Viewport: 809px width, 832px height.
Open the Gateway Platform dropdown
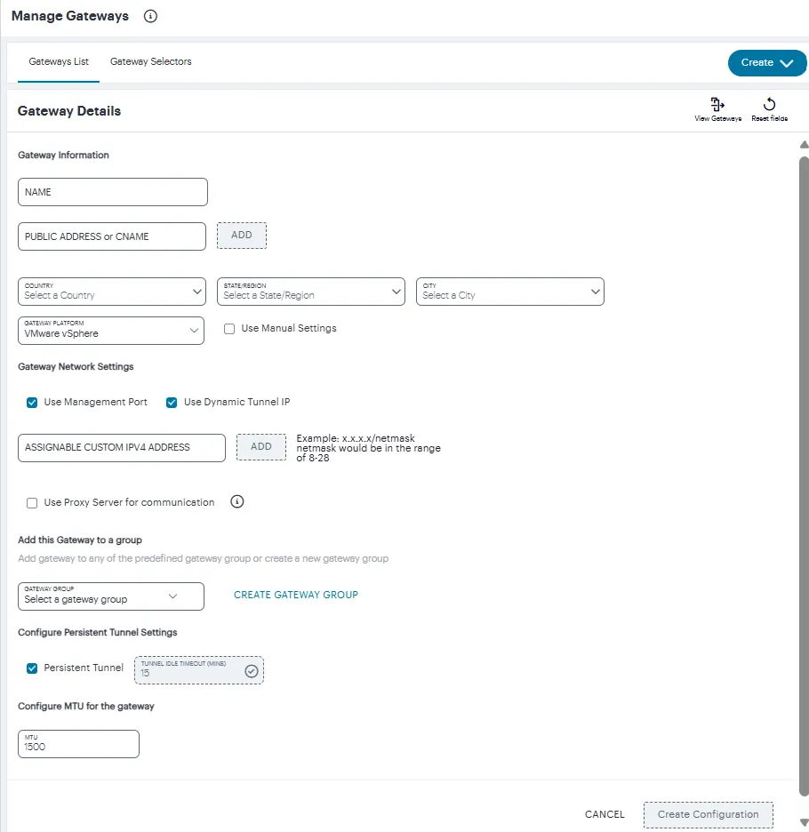111,331
